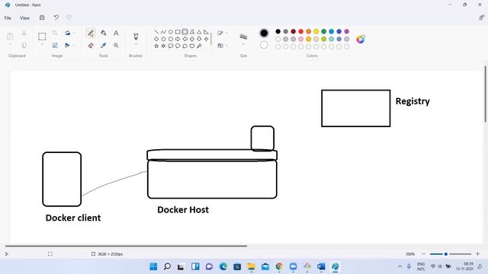This screenshot has width=488, height=274.
Task: Select the Fill bucket tool
Action: pyautogui.click(x=104, y=33)
